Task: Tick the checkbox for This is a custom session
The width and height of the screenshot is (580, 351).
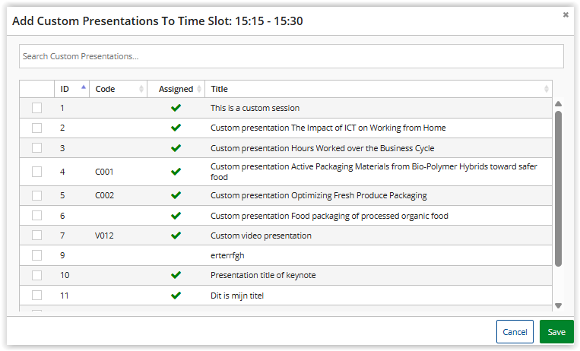Action: pos(36,108)
